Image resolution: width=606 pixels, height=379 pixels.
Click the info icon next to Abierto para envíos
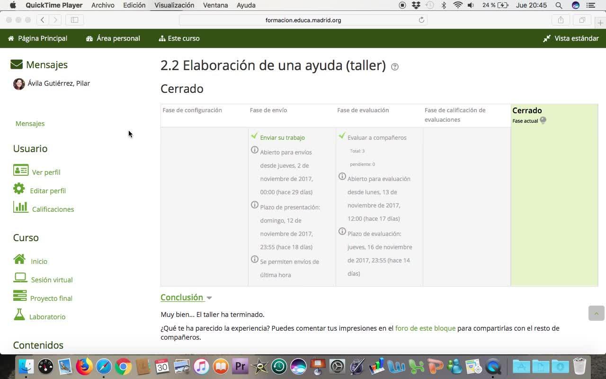(x=255, y=150)
